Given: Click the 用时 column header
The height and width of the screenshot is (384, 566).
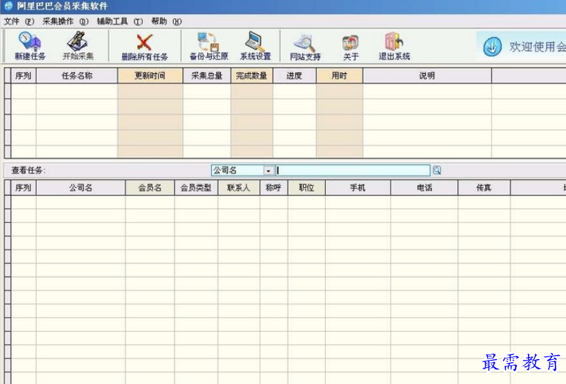Looking at the screenshot, I should (x=340, y=76).
